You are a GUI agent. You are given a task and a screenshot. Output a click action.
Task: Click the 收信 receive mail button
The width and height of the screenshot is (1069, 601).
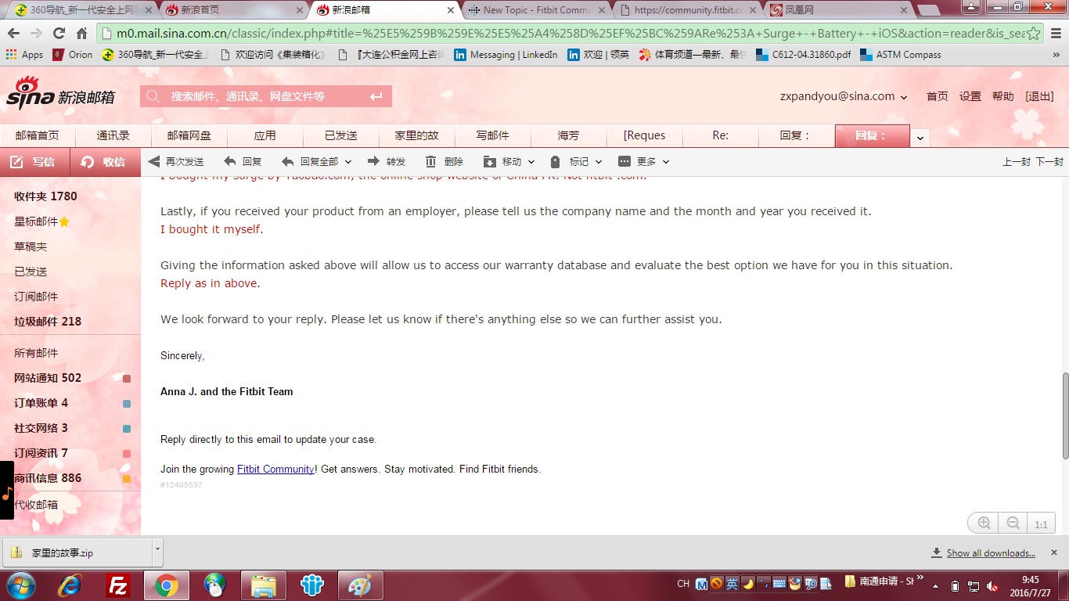click(106, 162)
